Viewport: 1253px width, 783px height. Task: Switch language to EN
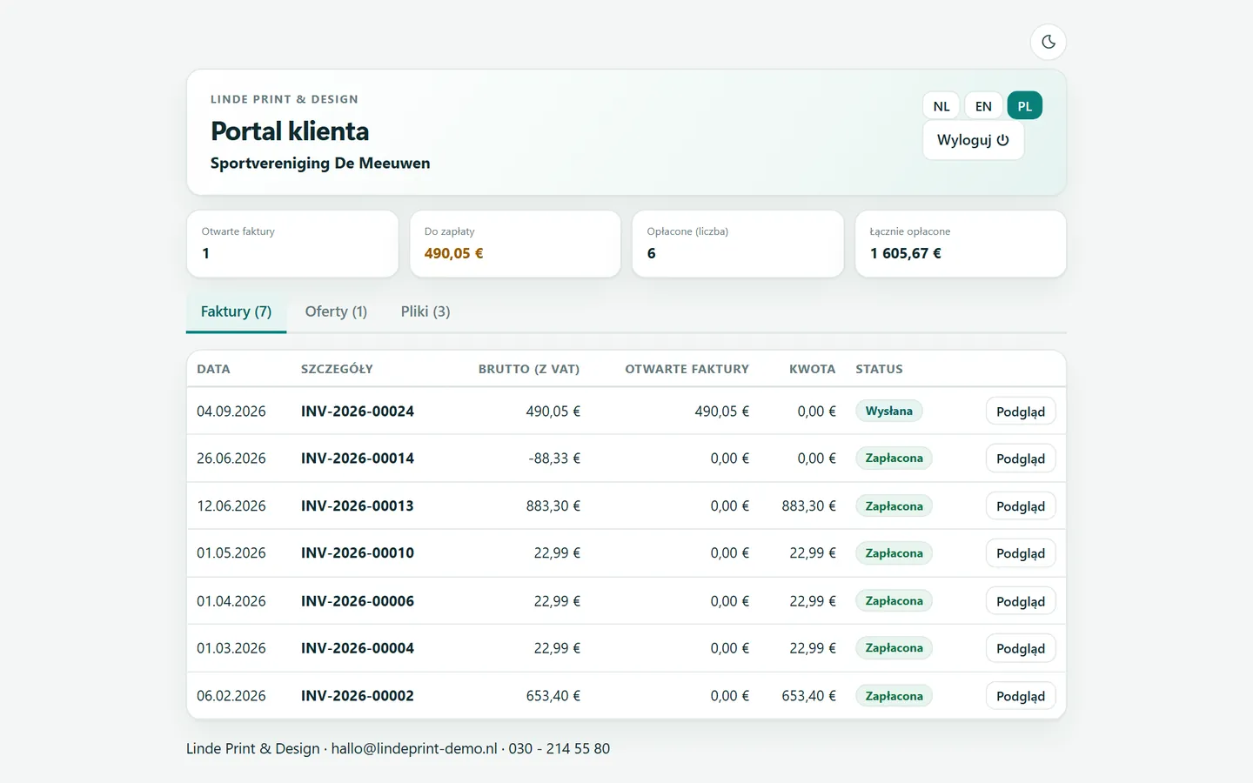point(983,106)
